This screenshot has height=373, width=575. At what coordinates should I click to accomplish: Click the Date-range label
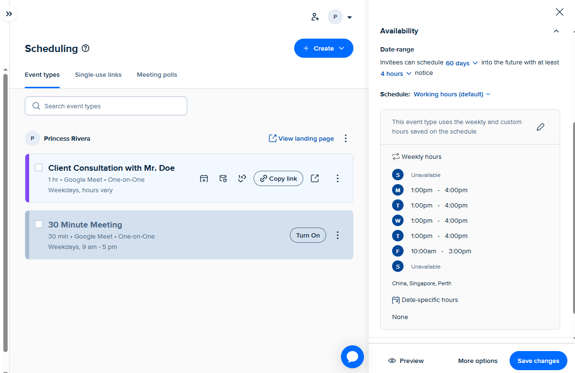397,49
